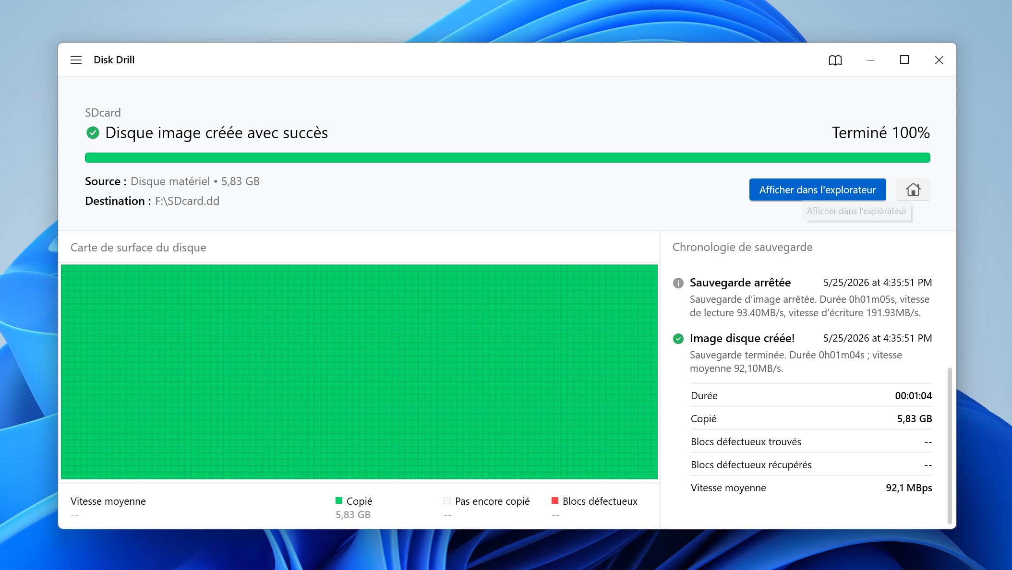
Task: Click the Durée value 00:01:04
Action: click(x=913, y=396)
